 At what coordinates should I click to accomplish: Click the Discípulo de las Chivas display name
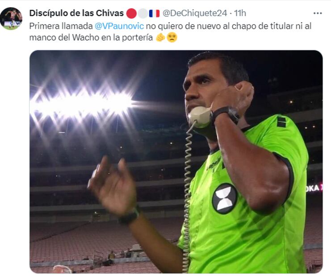[76, 13]
